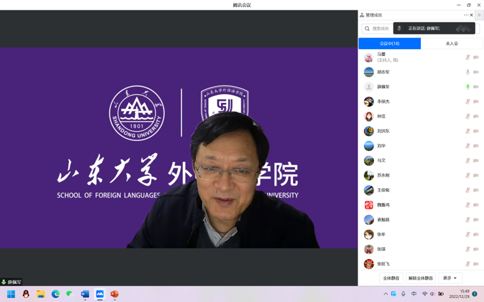484x302 pixels.
Task: Close the 管理成员 panel
Action: click(472, 15)
